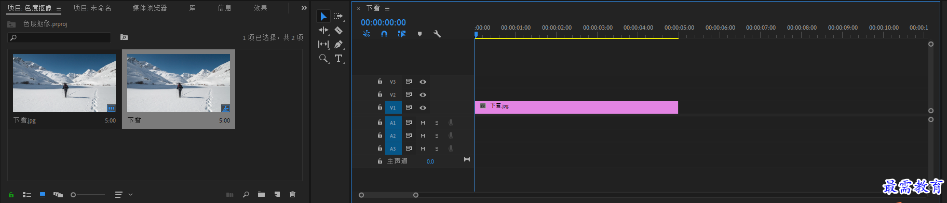Click the thumbnail zoom slider handle
Screen dimensions: 947x203
click(73, 195)
